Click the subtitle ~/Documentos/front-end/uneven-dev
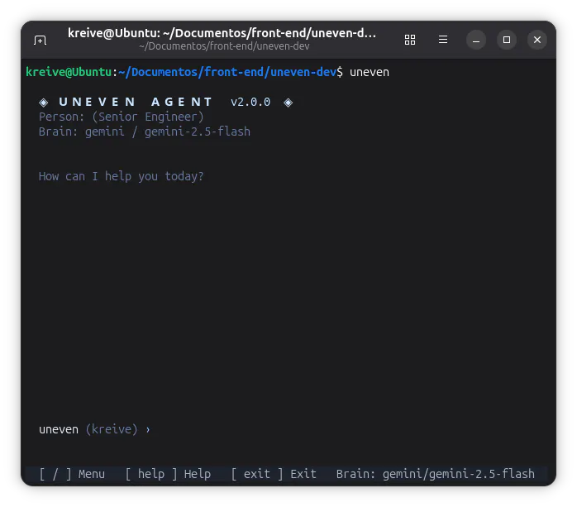 click(x=224, y=46)
